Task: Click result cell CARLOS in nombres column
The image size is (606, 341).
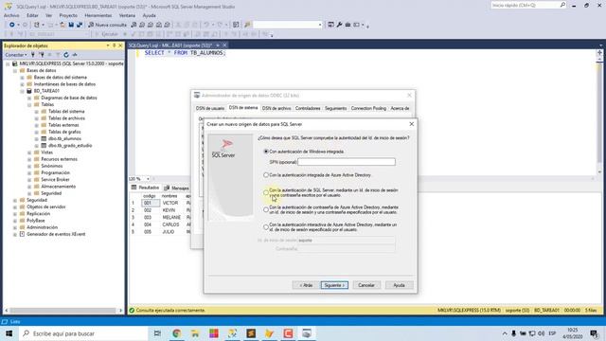Action: pyautogui.click(x=170, y=224)
